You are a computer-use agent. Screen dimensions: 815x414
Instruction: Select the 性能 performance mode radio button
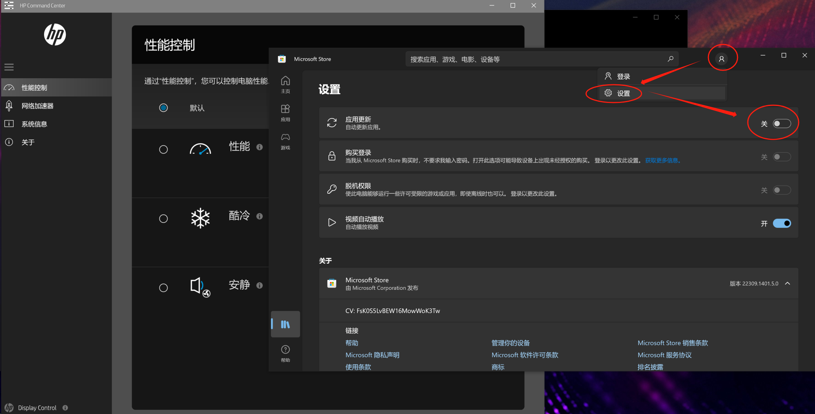163,149
